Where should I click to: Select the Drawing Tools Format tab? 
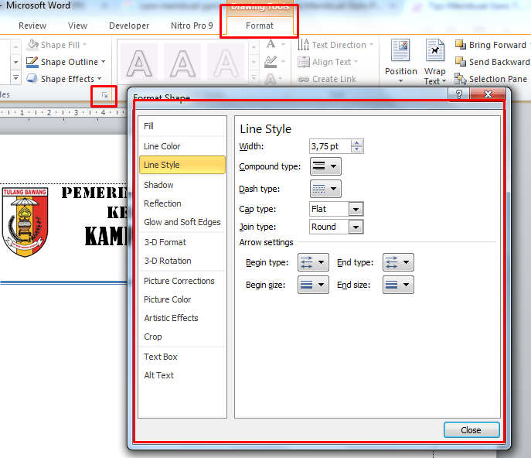pyautogui.click(x=260, y=26)
